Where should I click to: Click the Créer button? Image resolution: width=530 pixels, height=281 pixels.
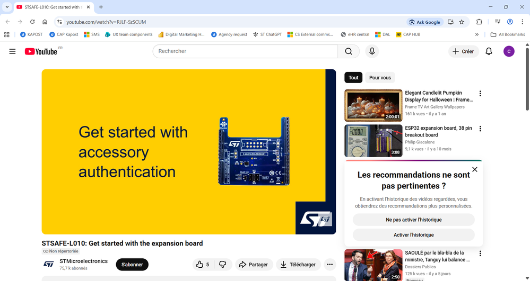pyautogui.click(x=463, y=51)
